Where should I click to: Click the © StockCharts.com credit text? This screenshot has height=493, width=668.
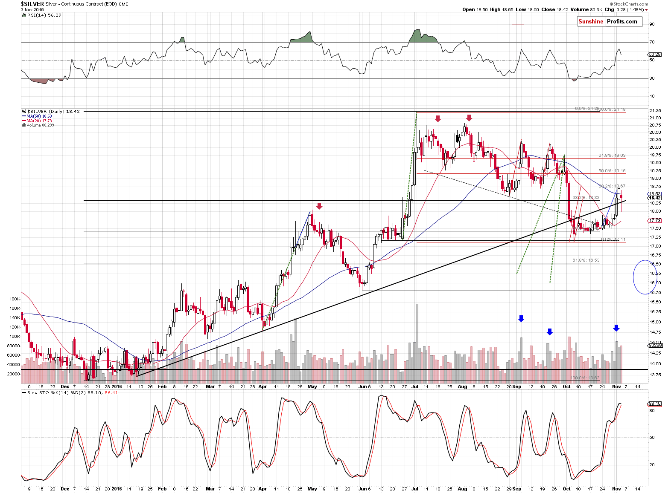(628, 4)
